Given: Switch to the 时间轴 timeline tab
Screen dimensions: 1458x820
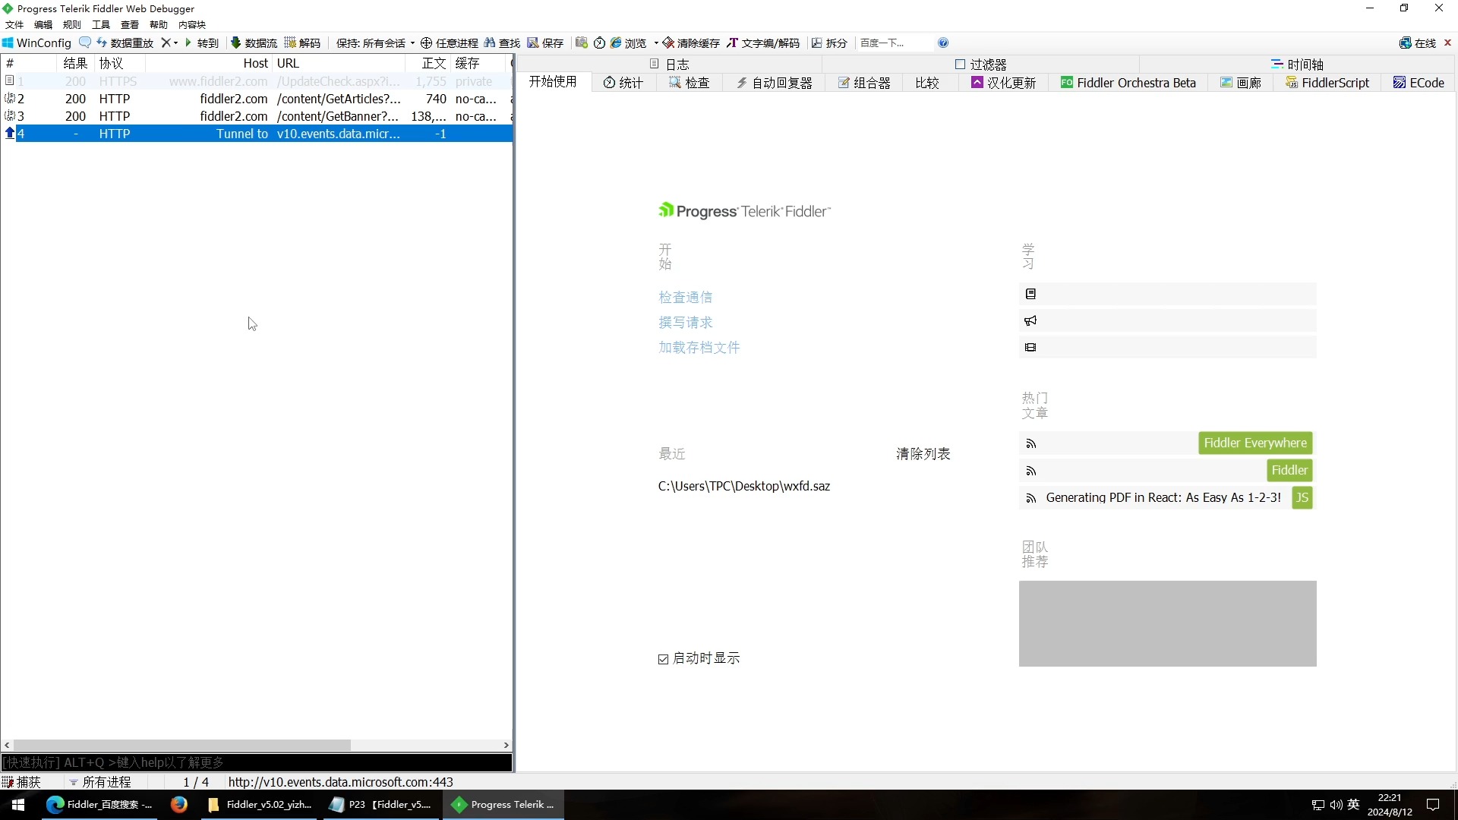Looking at the screenshot, I should point(1297,65).
